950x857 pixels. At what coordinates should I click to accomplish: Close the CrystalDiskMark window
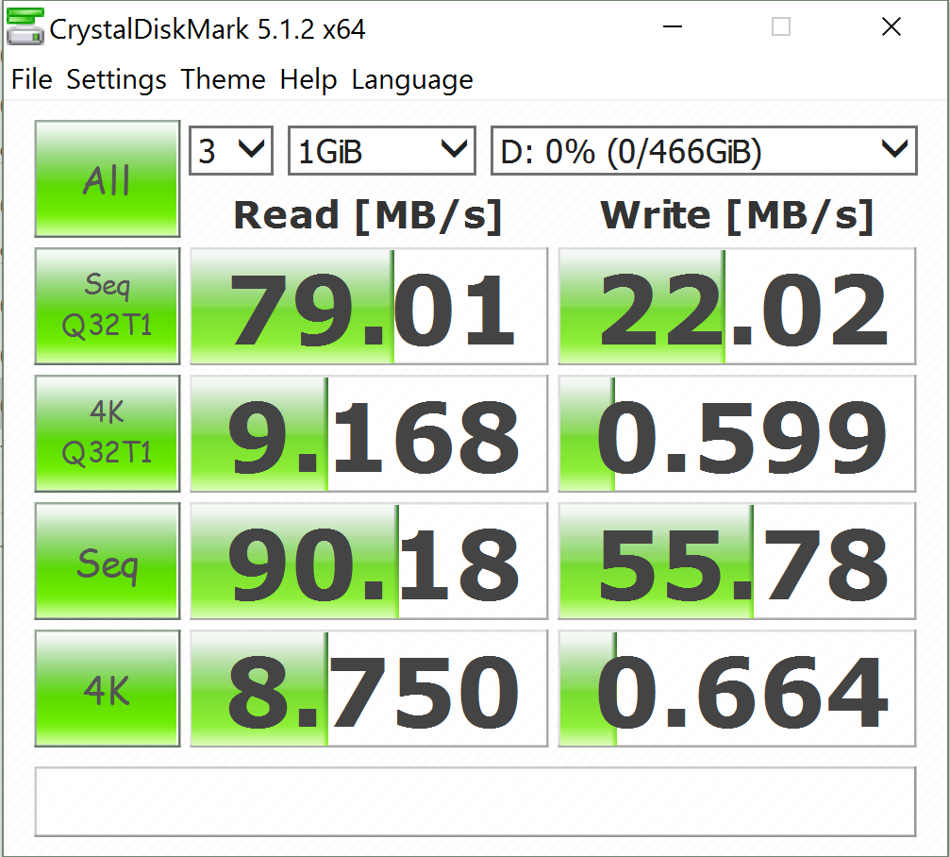pyautogui.click(x=892, y=26)
